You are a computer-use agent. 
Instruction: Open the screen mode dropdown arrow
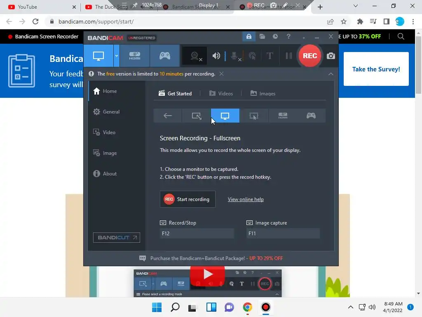pyautogui.click(x=117, y=56)
